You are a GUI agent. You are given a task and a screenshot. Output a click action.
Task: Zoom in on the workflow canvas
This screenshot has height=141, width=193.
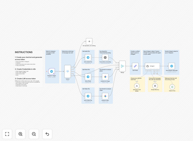click(20, 134)
